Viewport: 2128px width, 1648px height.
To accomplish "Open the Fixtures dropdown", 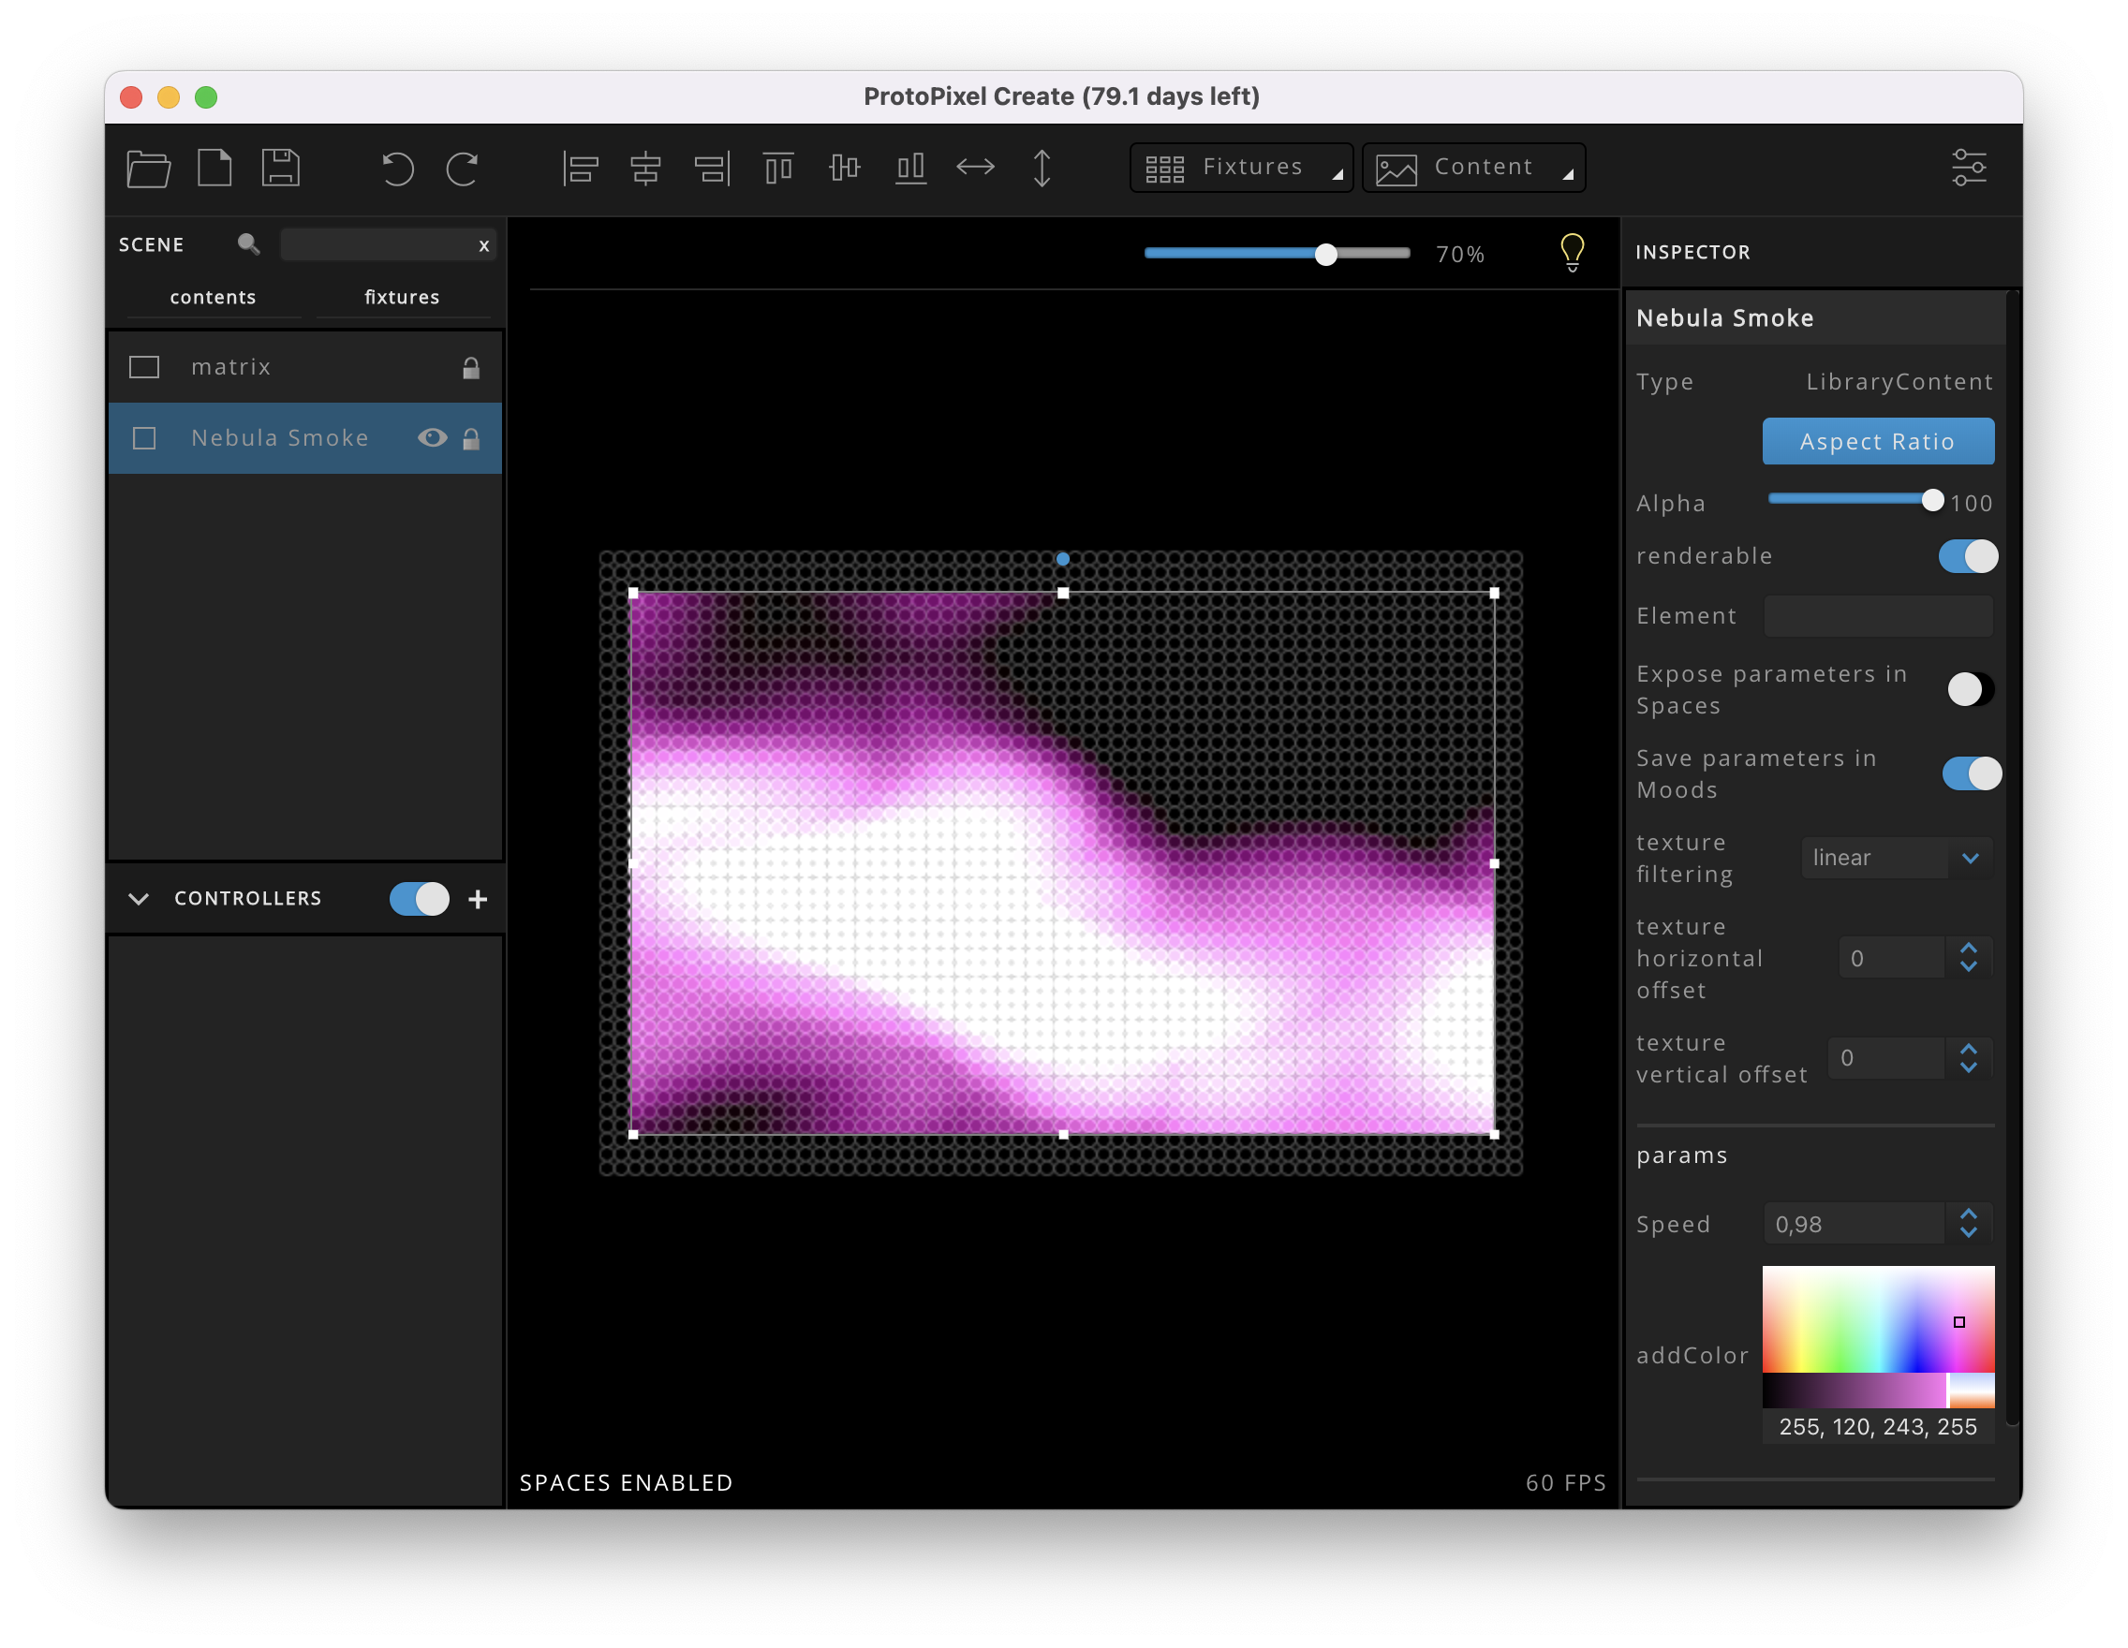I will tap(1240, 168).
